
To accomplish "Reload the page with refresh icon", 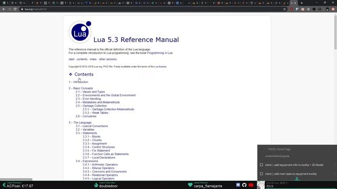I will click(x=15, y=9).
